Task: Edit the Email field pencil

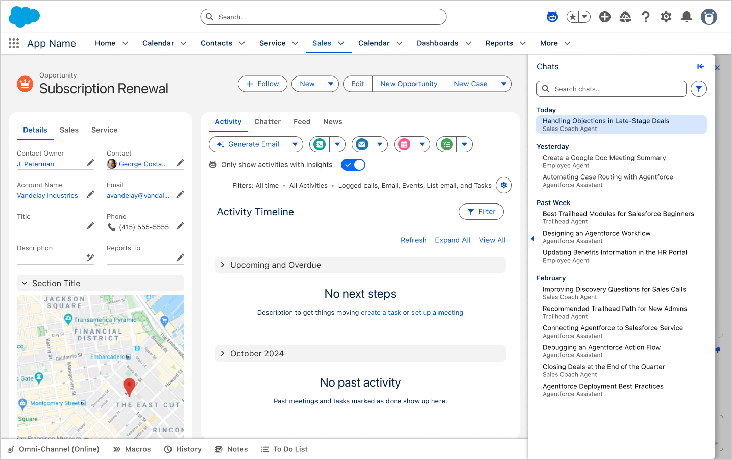Action: pyautogui.click(x=180, y=195)
